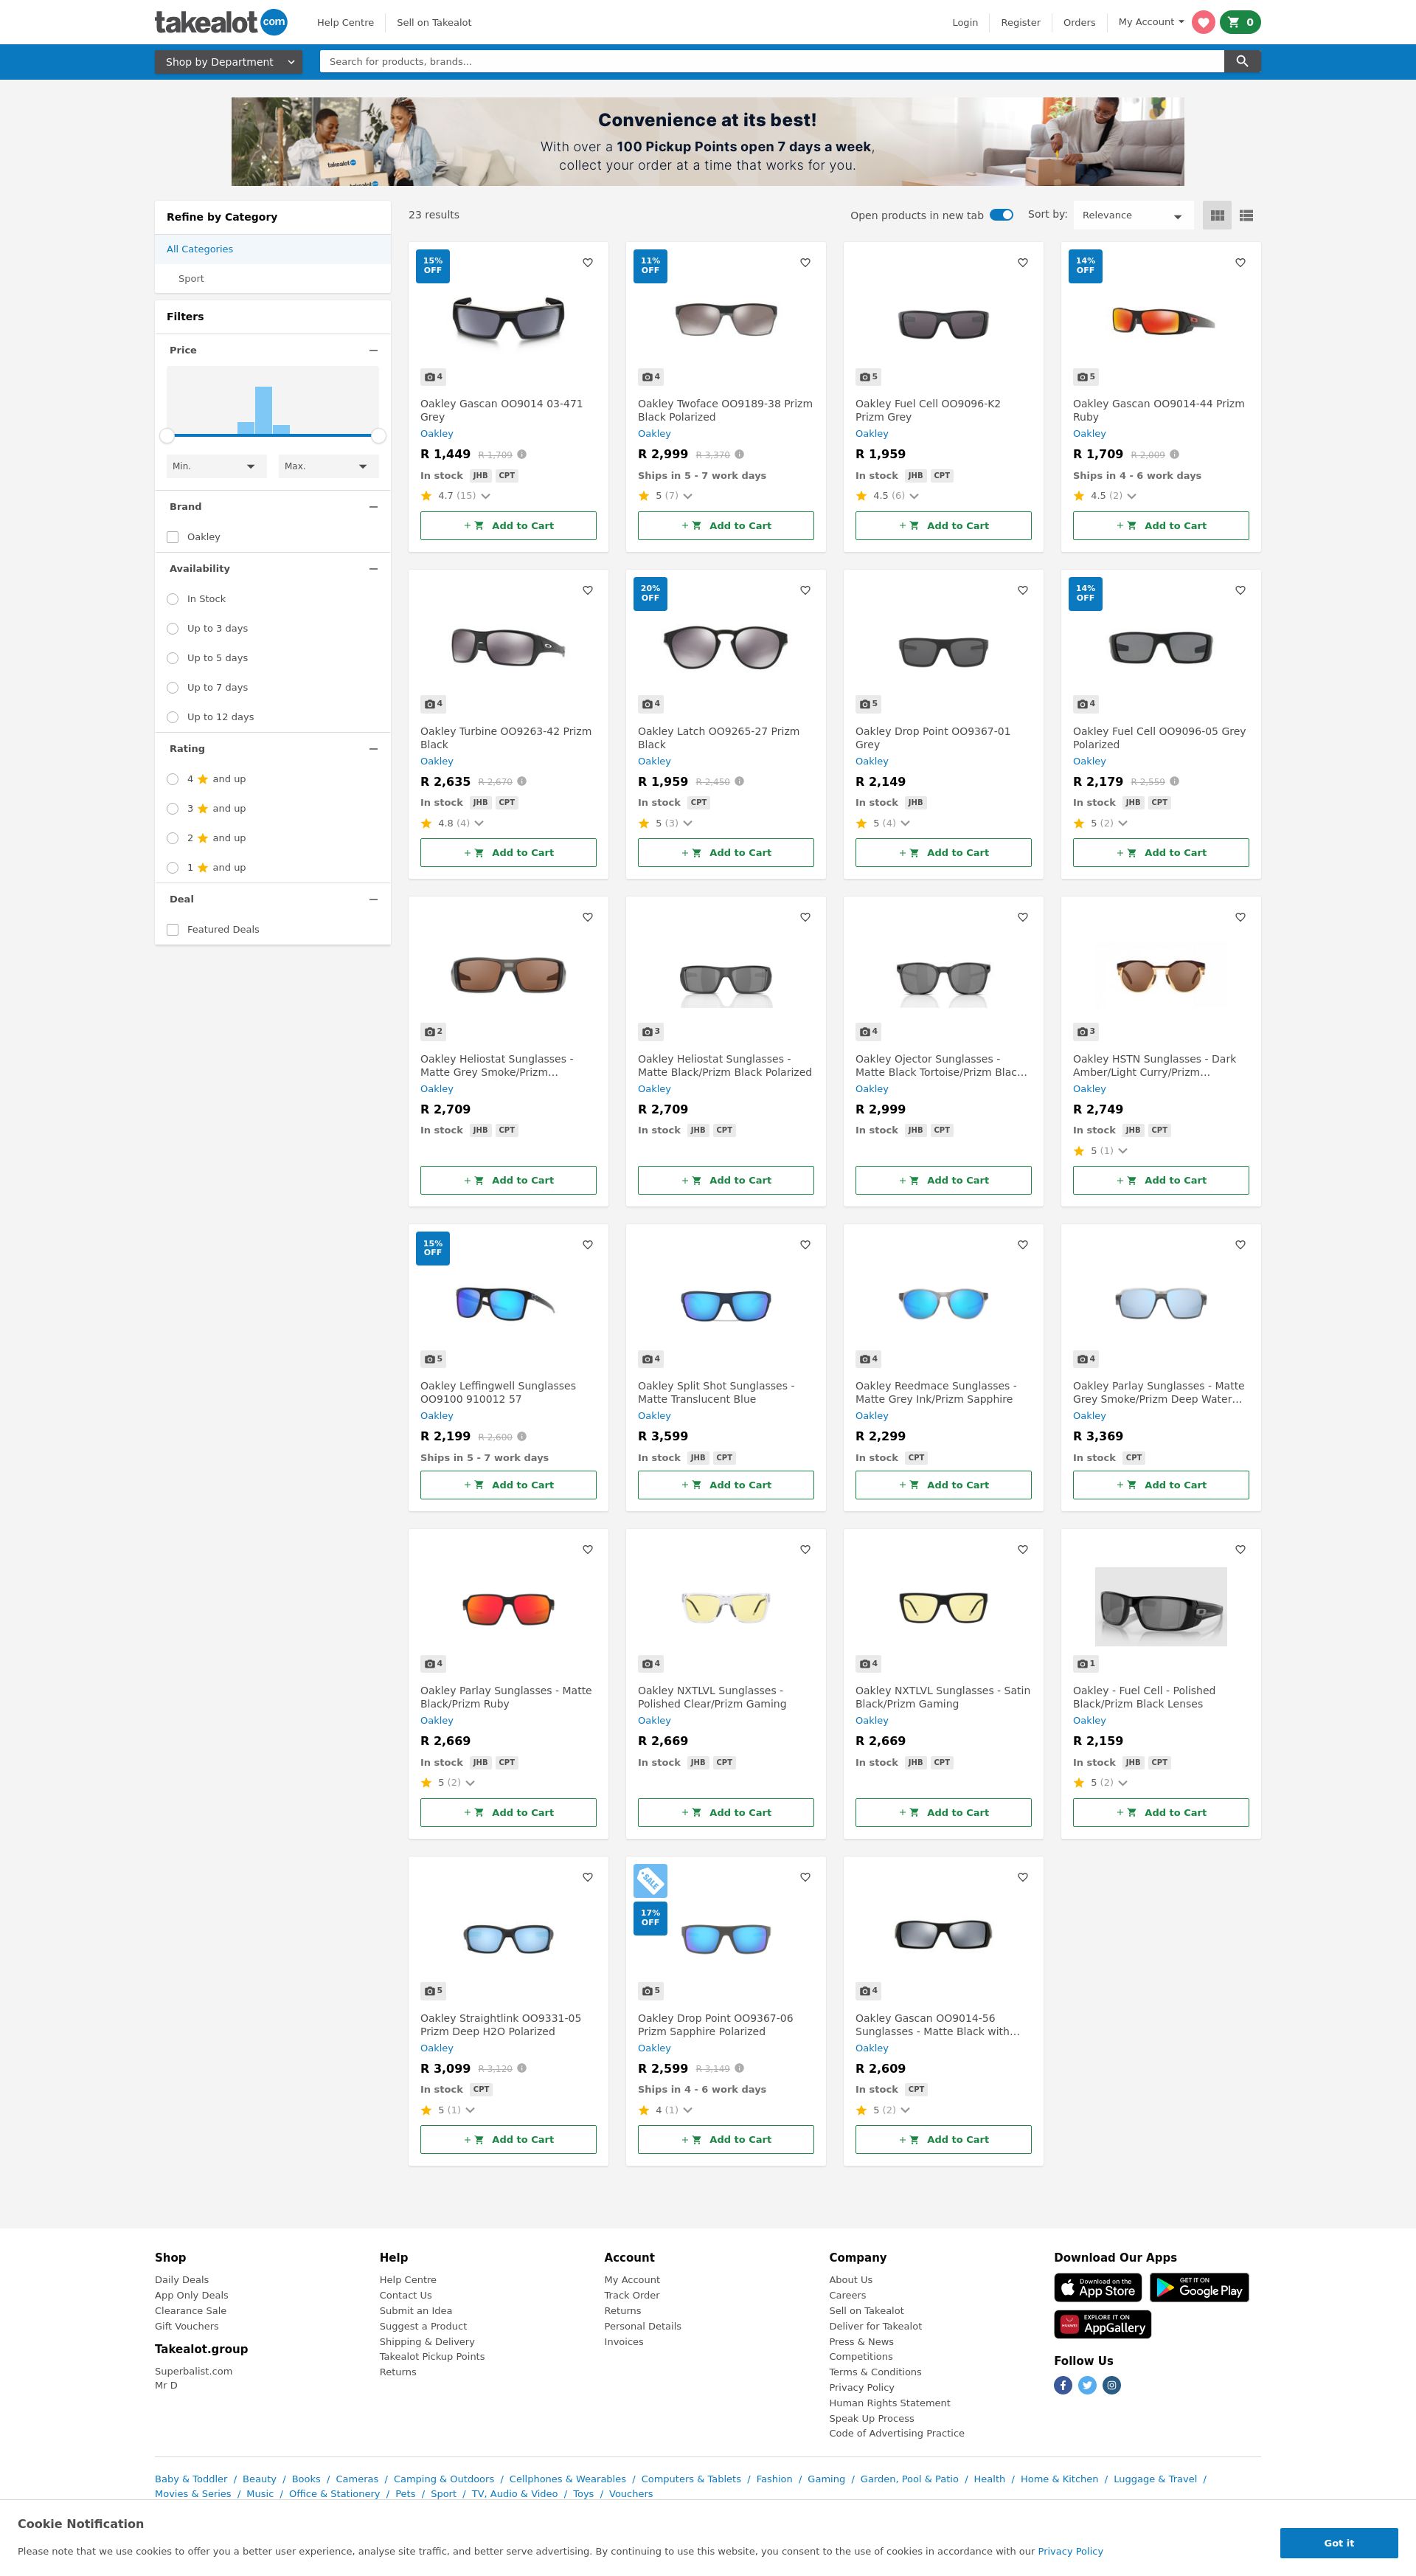1416x2576 pixels.
Task: Open the Orders page
Action: coord(1079,22)
